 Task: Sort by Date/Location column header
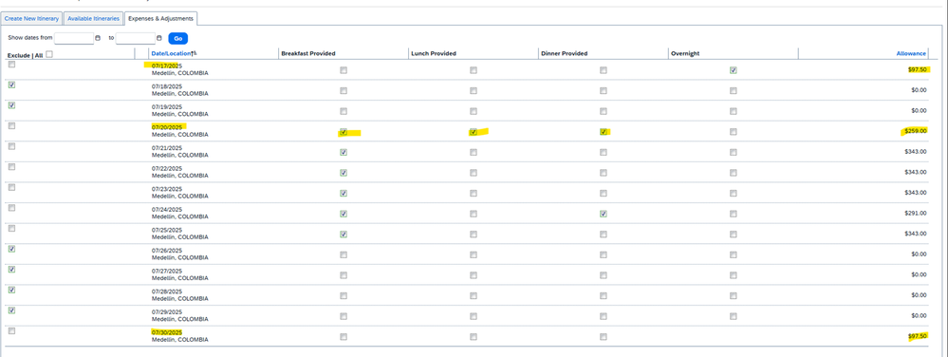pyautogui.click(x=171, y=53)
